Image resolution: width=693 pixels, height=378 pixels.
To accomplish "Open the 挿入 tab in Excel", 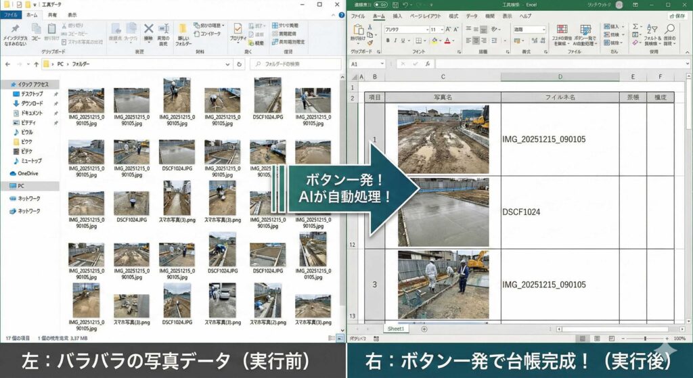I will click(x=397, y=16).
